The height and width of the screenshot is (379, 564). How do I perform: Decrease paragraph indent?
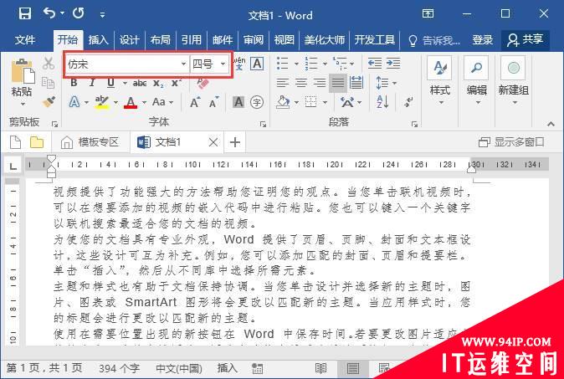[x=374, y=64]
